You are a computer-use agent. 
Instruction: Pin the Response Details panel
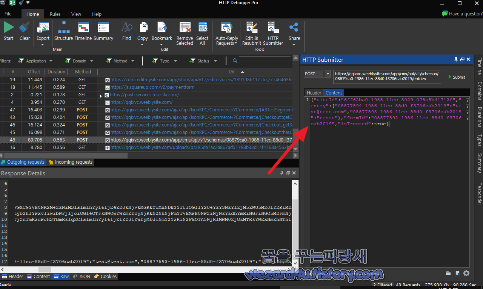point(281,173)
